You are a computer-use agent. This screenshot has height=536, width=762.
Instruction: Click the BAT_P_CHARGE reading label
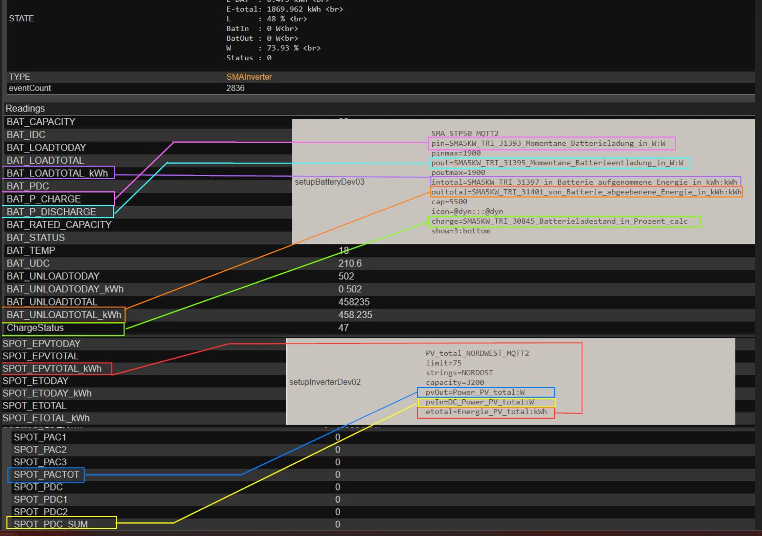click(43, 199)
